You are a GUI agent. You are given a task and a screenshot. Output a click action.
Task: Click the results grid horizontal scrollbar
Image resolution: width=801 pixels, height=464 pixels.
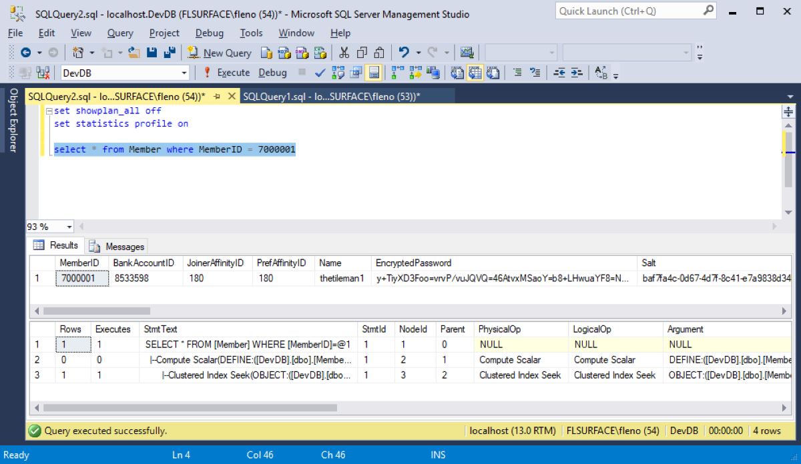410,311
